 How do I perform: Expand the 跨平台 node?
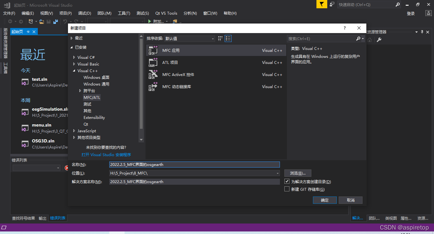pyautogui.click(x=80, y=91)
